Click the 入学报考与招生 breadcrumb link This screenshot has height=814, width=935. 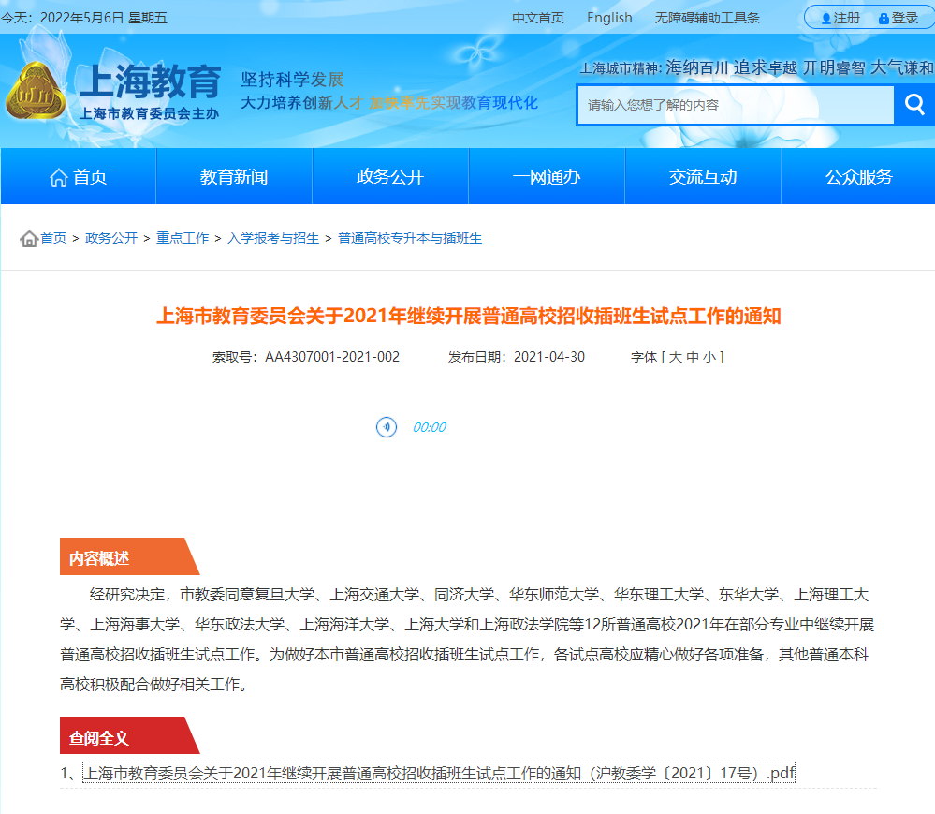point(273,238)
